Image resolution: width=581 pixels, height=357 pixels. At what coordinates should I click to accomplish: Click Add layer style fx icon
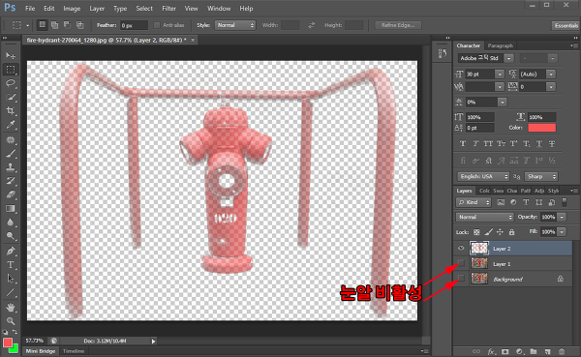coord(491,351)
